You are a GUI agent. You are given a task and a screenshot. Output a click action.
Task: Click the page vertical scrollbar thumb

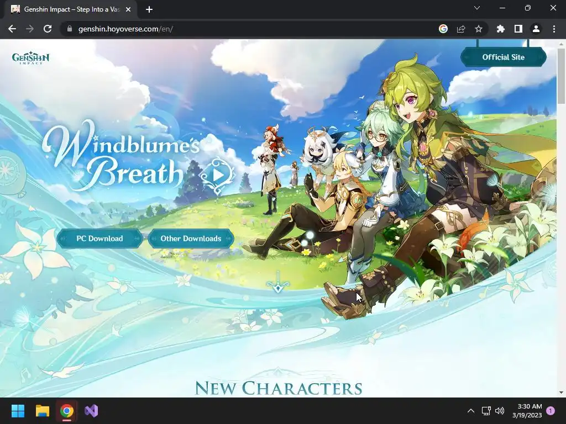[561, 76]
